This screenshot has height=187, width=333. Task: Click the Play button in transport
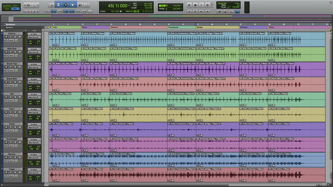click(x=201, y=5)
